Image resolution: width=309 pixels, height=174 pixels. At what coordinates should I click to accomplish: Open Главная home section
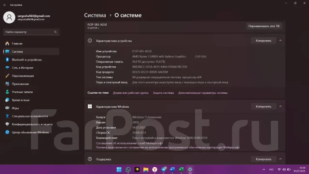pyautogui.click(x=31, y=43)
